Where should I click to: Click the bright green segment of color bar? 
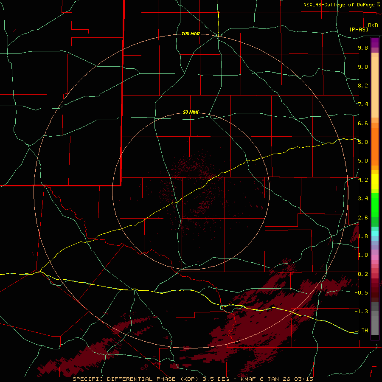click(x=375, y=205)
